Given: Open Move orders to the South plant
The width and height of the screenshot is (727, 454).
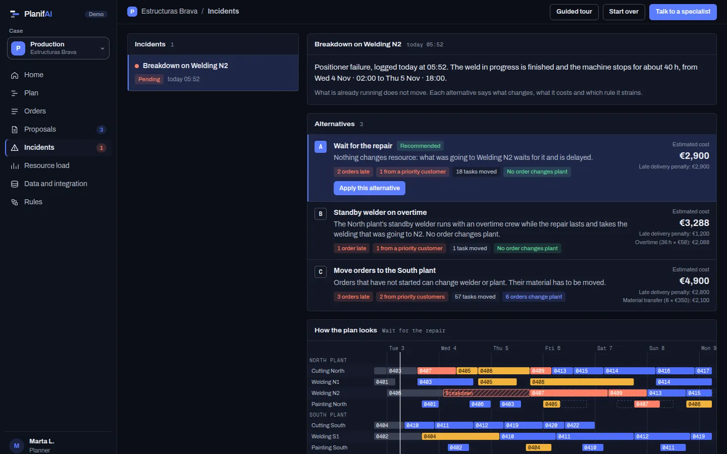Looking at the screenshot, I should [x=512, y=285].
